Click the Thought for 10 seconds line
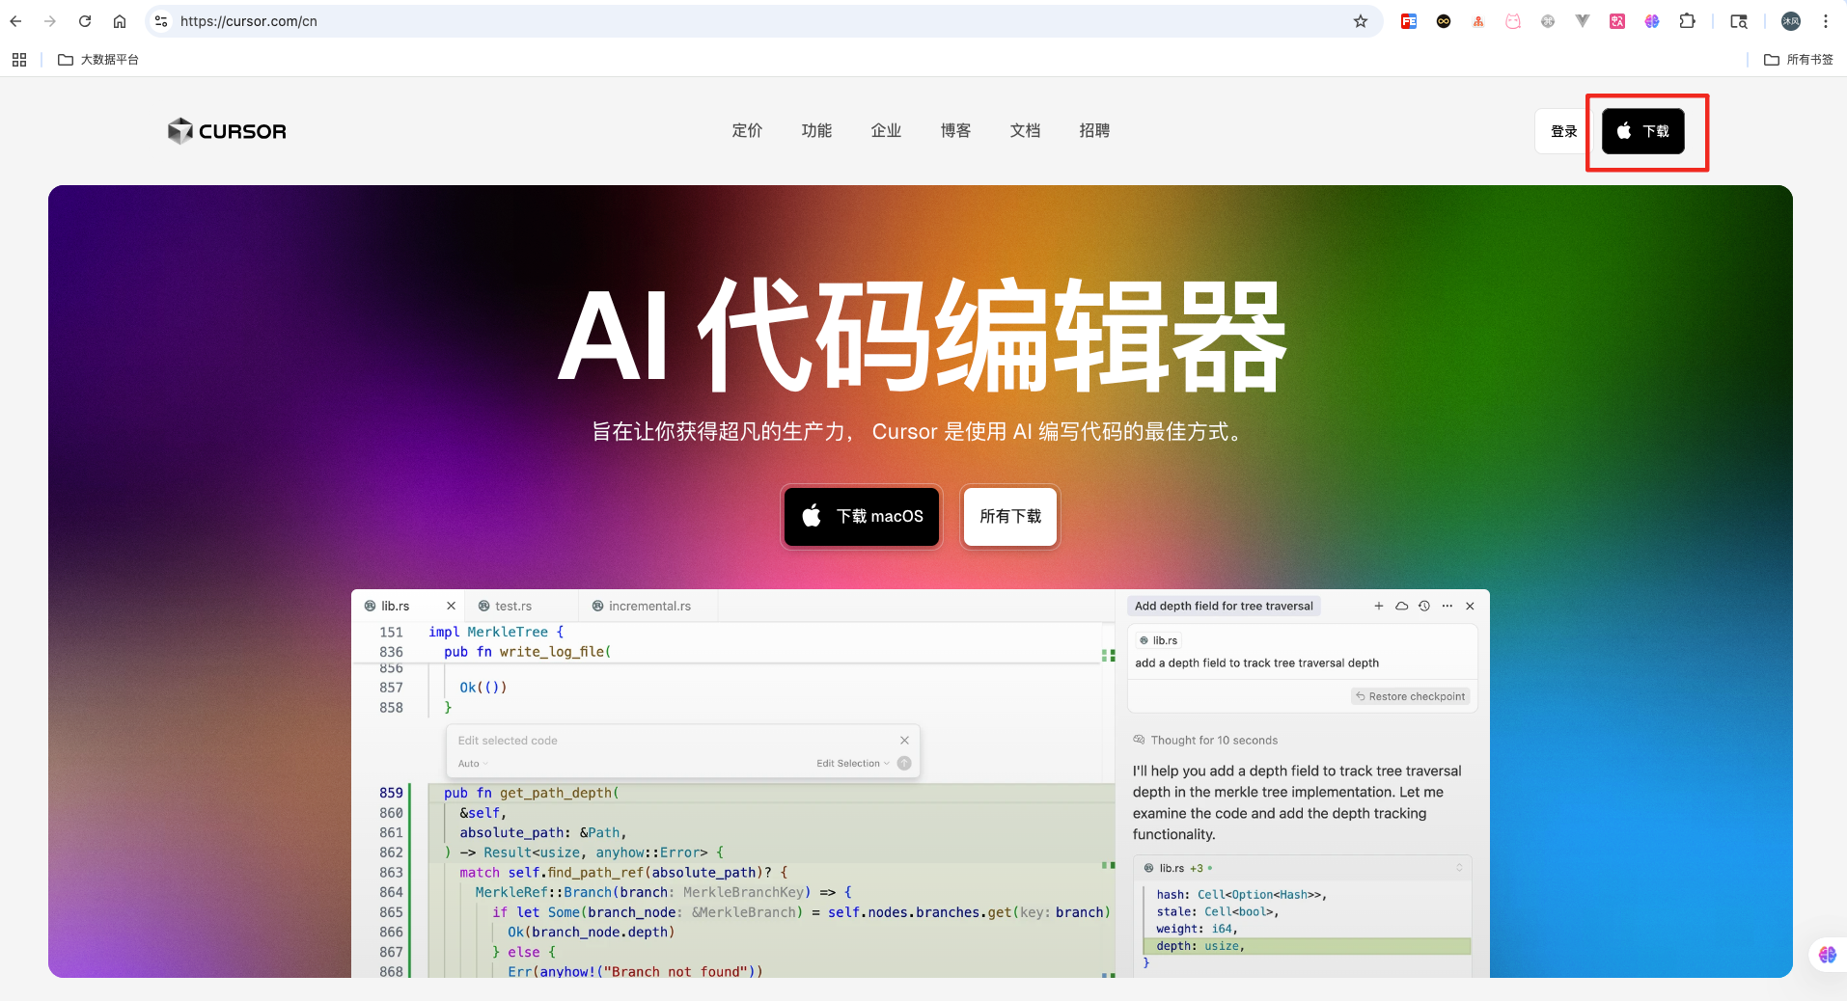This screenshot has height=1001, width=1847. pyautogui.click(x=1205, y=741)
